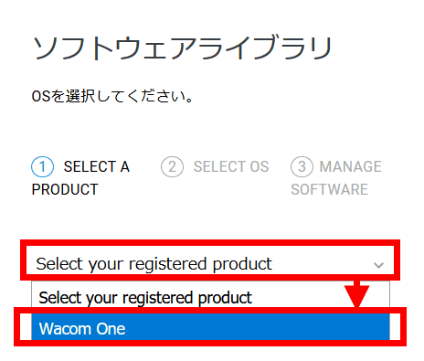Click the OSを選択してください instruction text
Viewport: 424px width, 361px height.
(x=112, y=96)
